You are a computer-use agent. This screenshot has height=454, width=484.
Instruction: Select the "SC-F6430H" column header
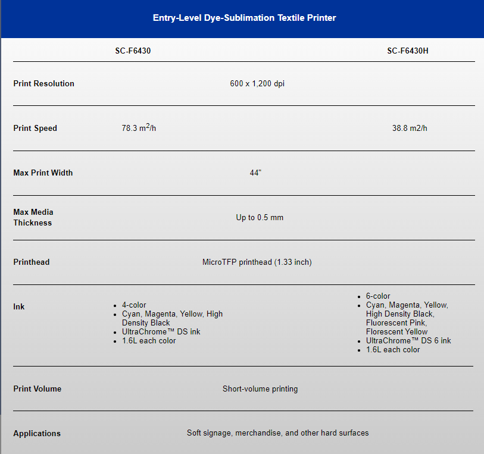[407, 51]
